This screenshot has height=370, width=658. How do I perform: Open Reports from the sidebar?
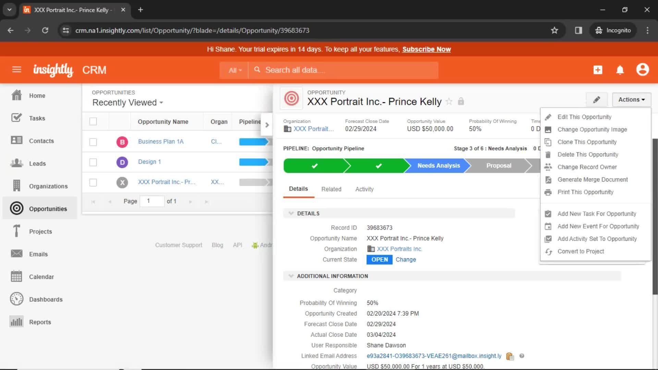40,322
